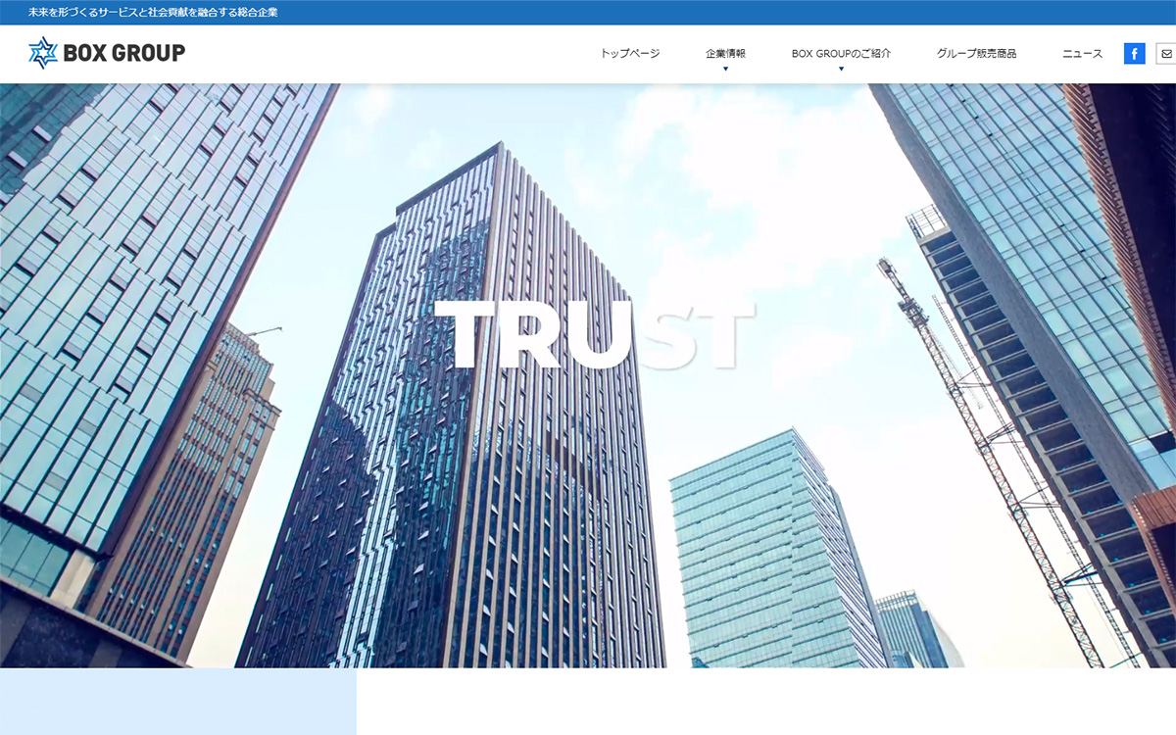The image size is (1176, 735).
Task: Click the large TRUST headline text
Action: coord(594,335)
